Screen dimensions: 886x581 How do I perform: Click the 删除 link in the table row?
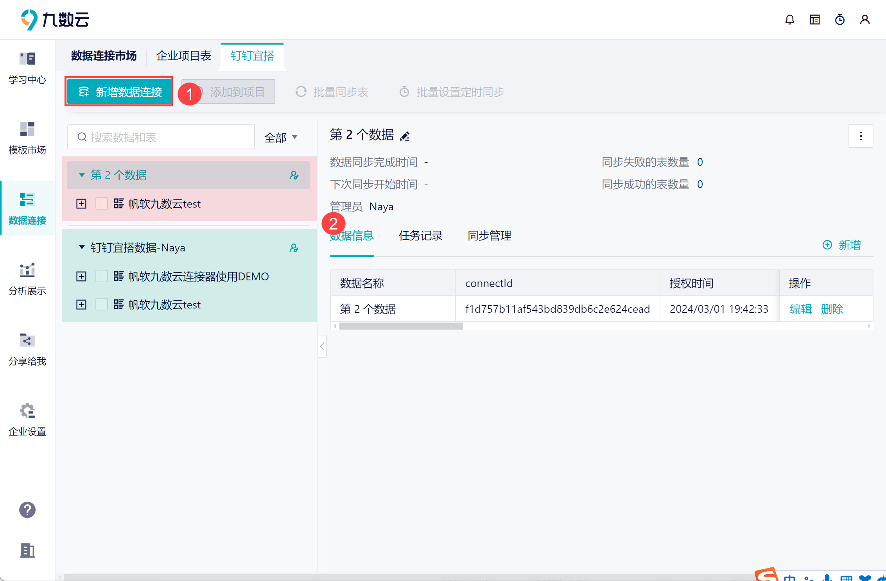click(x=832, y=309)
